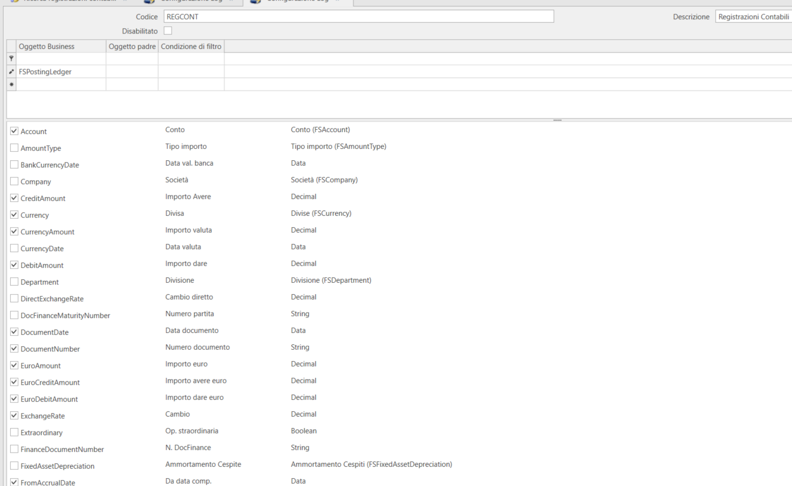Check the Extraordinary checkbox
This screenshot has width=792, height=486.
pos(14,432)
